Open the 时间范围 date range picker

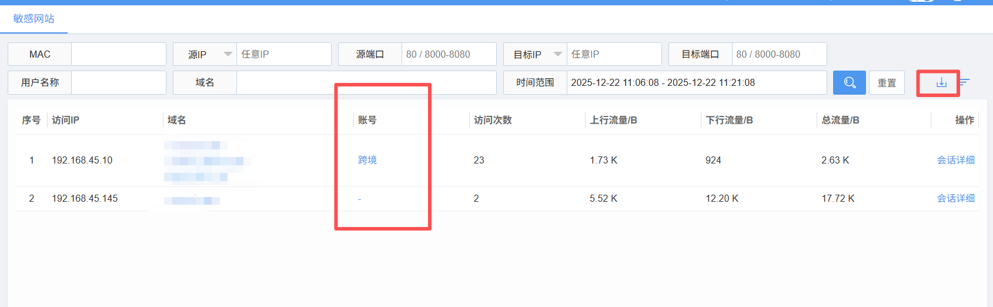[696, 83]
